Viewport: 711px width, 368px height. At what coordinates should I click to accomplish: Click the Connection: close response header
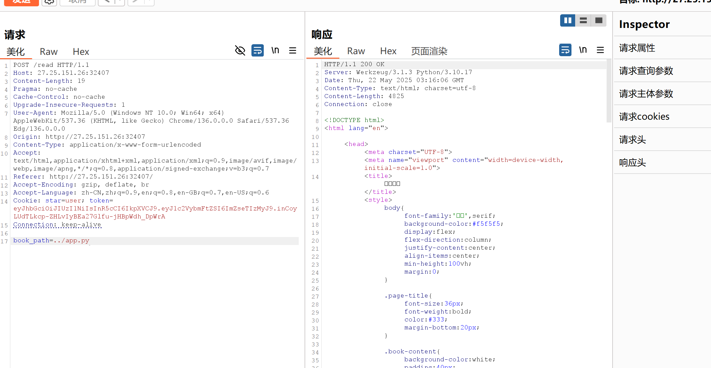[358, 104]
